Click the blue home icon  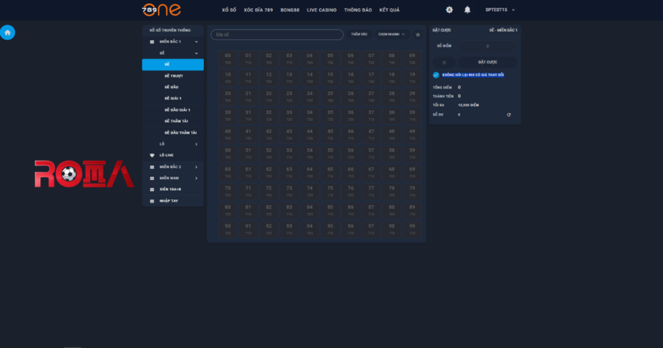[x=8, y=32]
